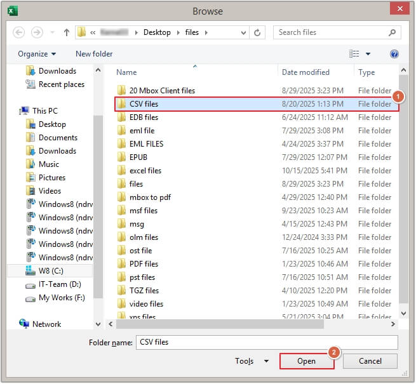This screenshot has height=384, width=416.
Task: Click the Cancel button
Action: [x=370, y=361]
